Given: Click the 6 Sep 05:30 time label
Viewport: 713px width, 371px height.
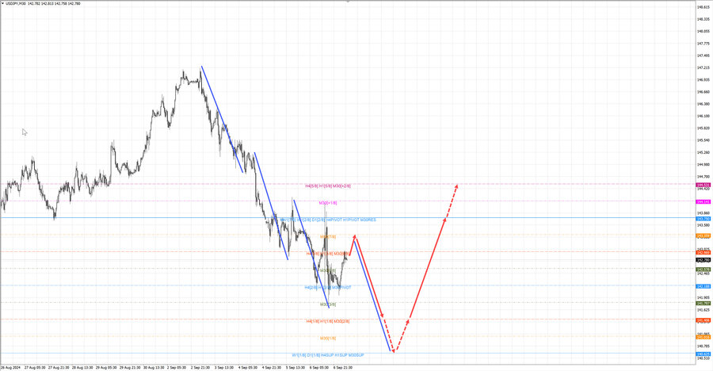Looking at the screenshot, I should pyautogui.click(x=318, y=367).
